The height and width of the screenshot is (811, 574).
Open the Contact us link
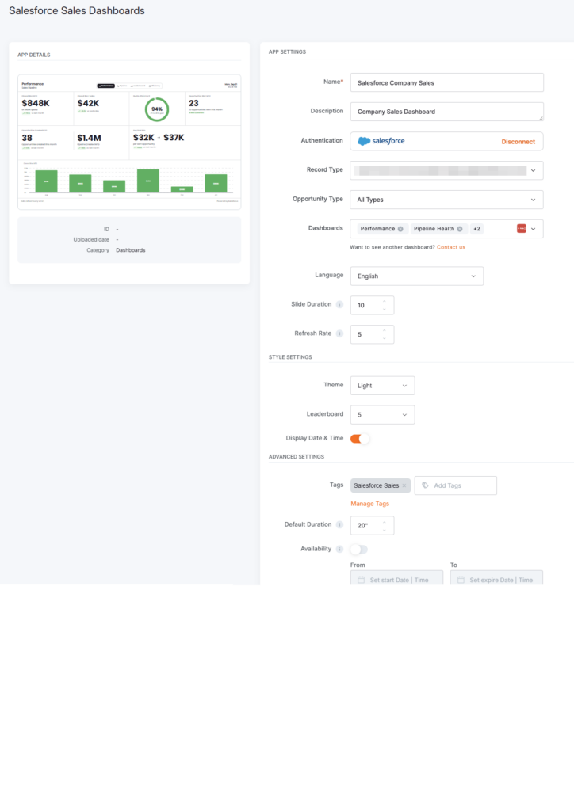point(451,247)
